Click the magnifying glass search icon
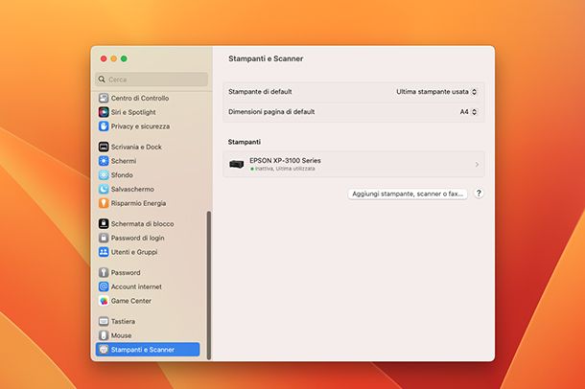The image size is (585, 389). pyautogui.click(x=102, y=80)
